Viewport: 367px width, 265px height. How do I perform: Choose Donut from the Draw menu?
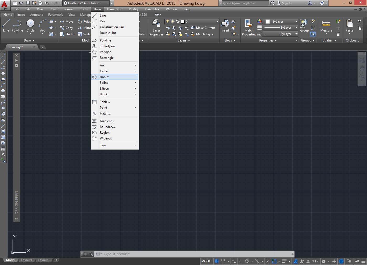pos(115,77)
